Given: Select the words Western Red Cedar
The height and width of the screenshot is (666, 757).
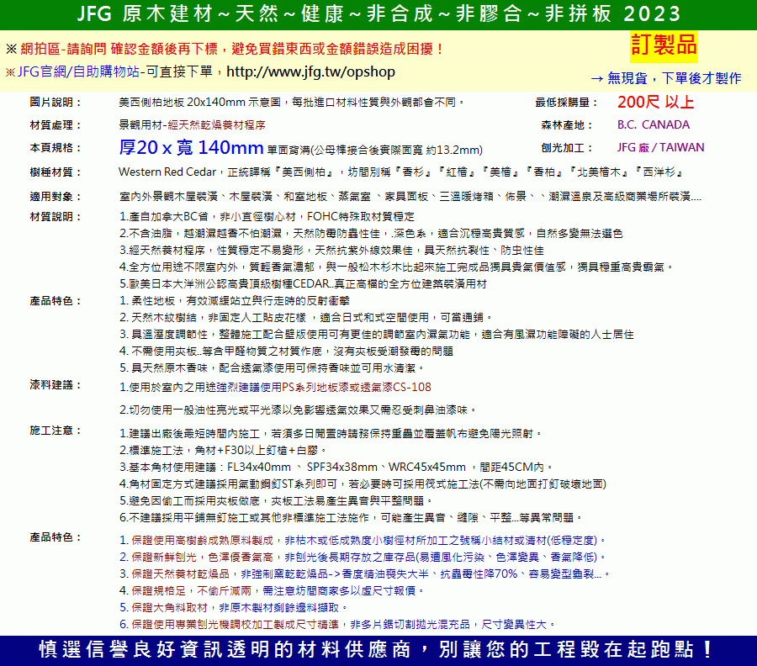Looking at the screenshot, I should [x=167, y=172].
